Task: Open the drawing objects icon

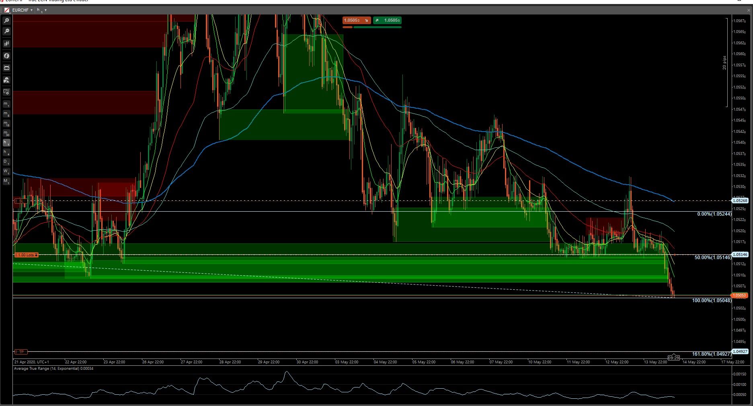Action: (x=6, y=80)
